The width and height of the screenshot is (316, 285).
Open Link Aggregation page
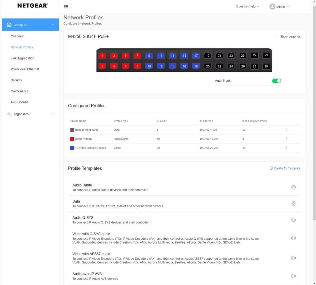22,58
